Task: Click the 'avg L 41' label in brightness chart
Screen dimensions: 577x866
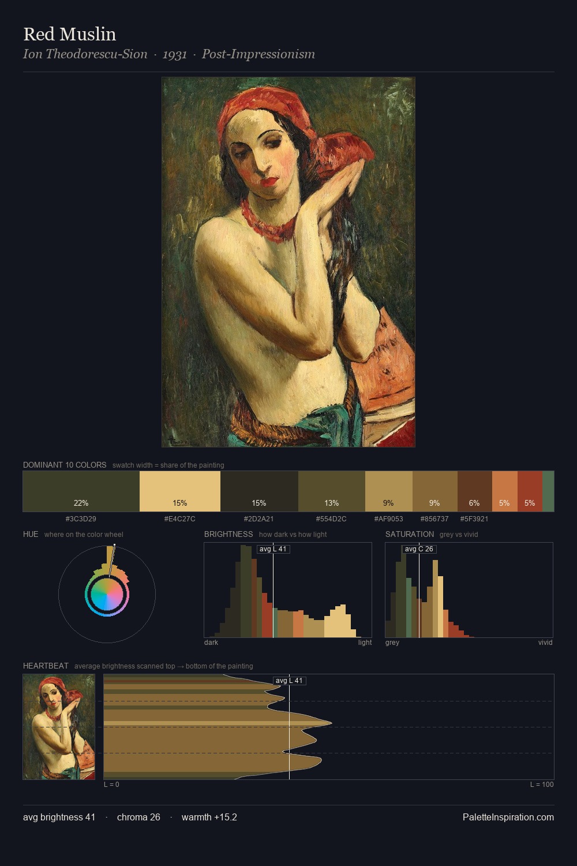Action: pos(273,549)
